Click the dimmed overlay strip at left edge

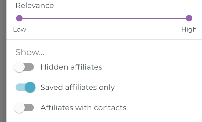coord(3,61)
